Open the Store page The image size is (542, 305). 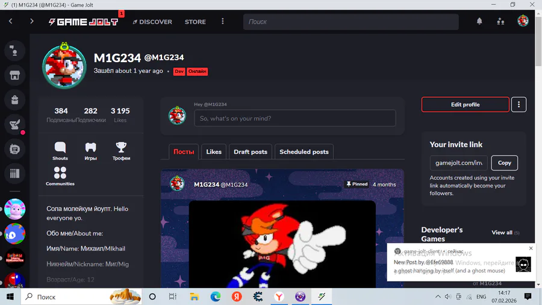coord(195,22)
